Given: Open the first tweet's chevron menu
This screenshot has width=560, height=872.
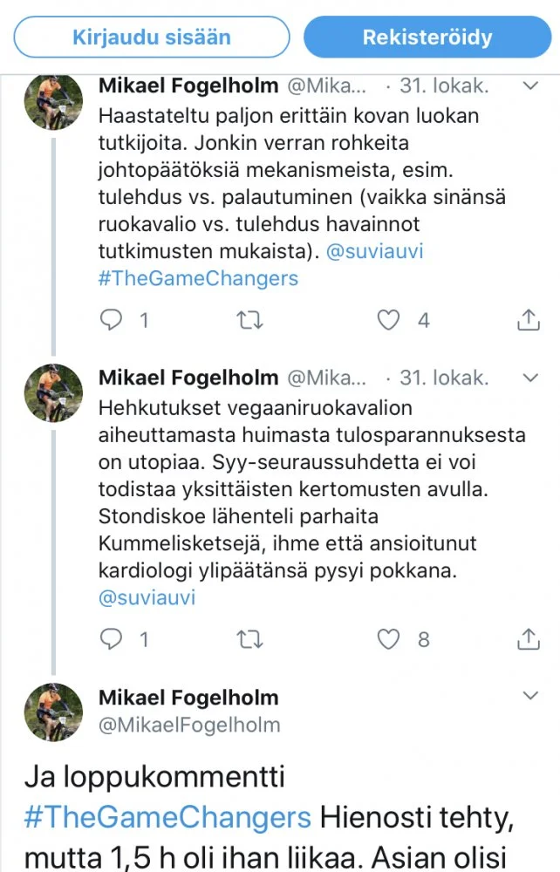Looking at the screenshot, I should coord(529,85).
